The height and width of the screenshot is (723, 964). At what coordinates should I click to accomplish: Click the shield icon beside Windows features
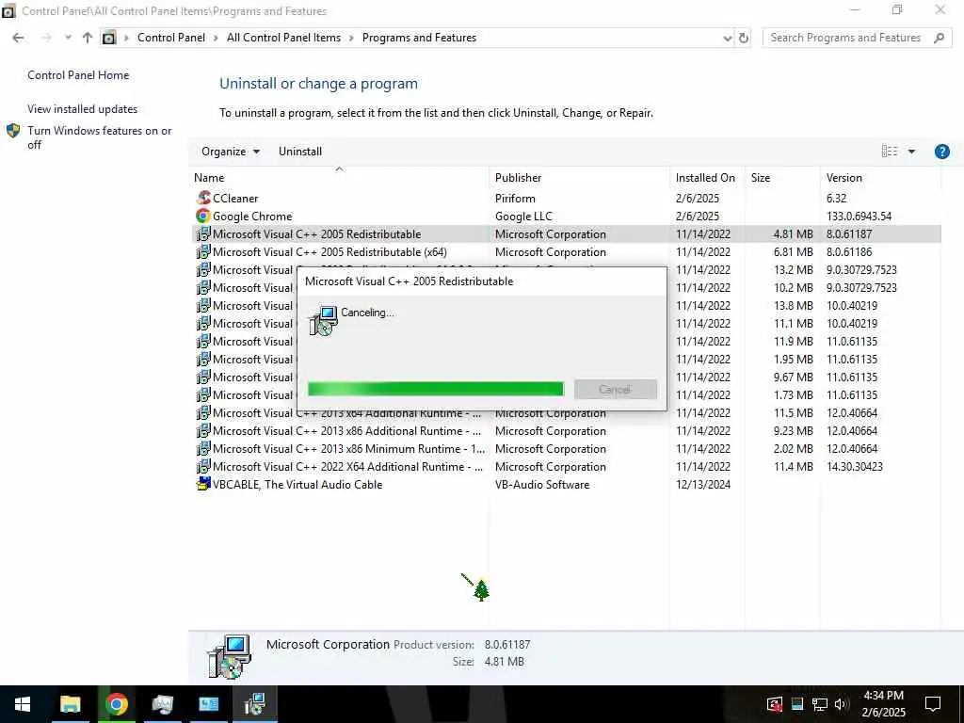pos(13,130)
